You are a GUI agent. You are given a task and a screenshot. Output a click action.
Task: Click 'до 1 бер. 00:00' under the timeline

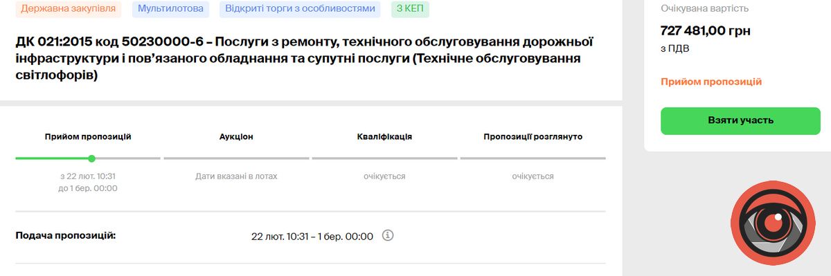click(x=88, y=188)
